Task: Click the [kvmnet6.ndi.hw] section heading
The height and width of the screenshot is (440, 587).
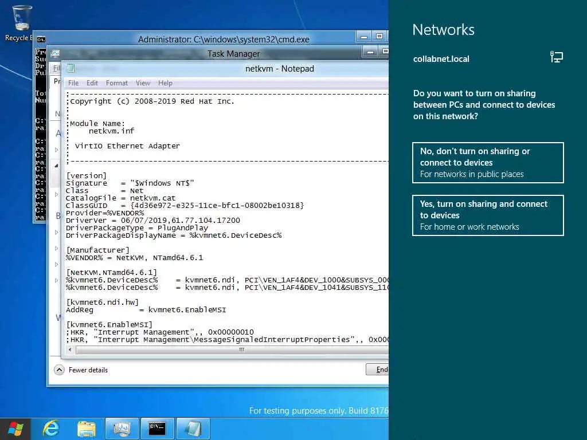Action: (x=103, y=302)
